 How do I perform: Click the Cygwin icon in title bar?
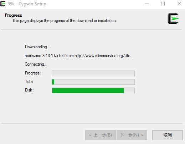[x=3, y=4]
